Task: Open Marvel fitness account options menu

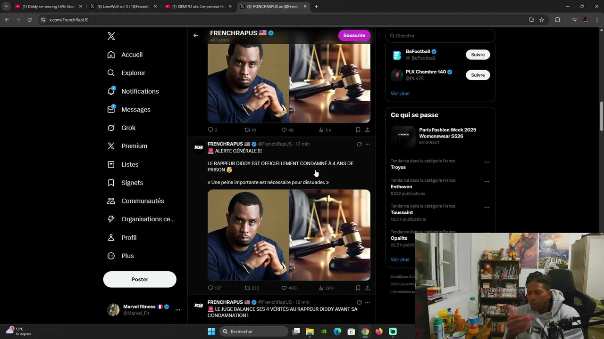Action: (177, 310)
